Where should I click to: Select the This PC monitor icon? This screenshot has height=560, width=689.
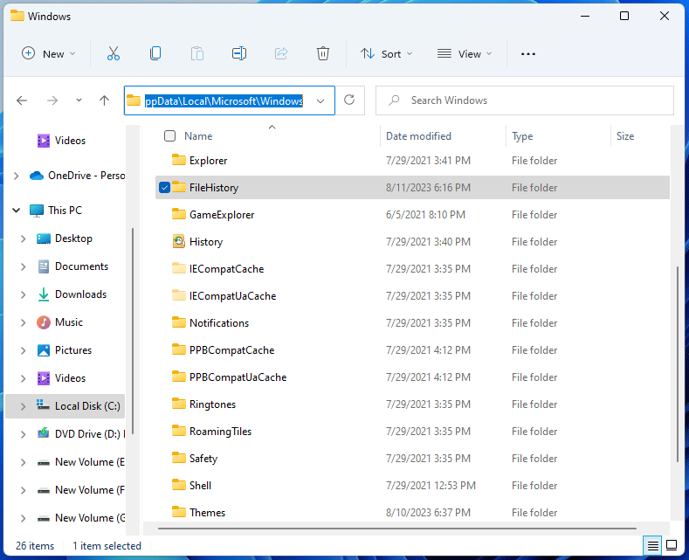(x=37, y=211)
